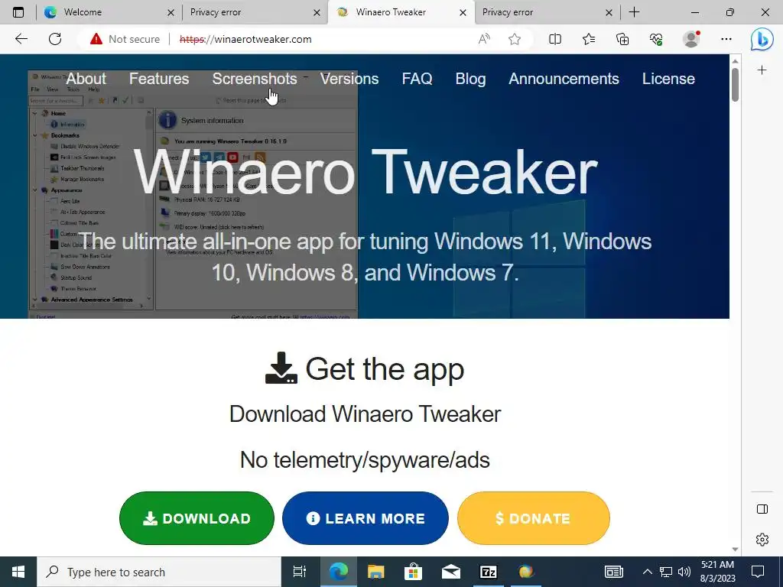Open the Versions menu item
Image resolution: width=783 pixels, height=587 pixels.
tap(349, 79)
